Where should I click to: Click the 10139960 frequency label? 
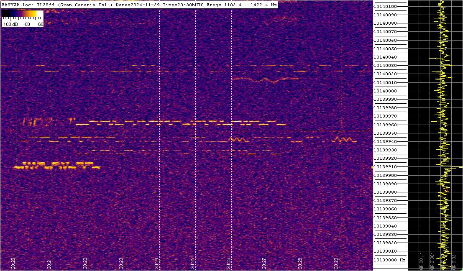(385, 125)
